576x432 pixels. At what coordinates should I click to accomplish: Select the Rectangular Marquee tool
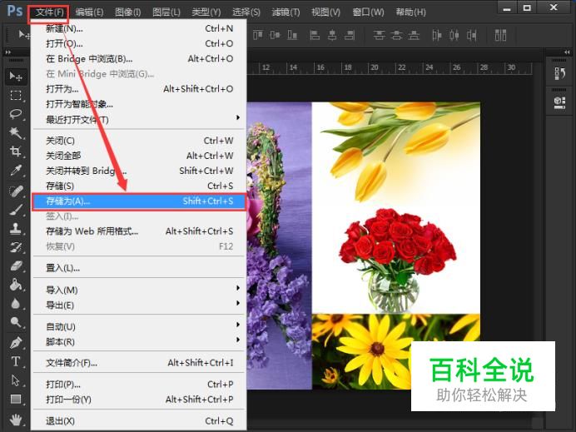tap(16, 96)
